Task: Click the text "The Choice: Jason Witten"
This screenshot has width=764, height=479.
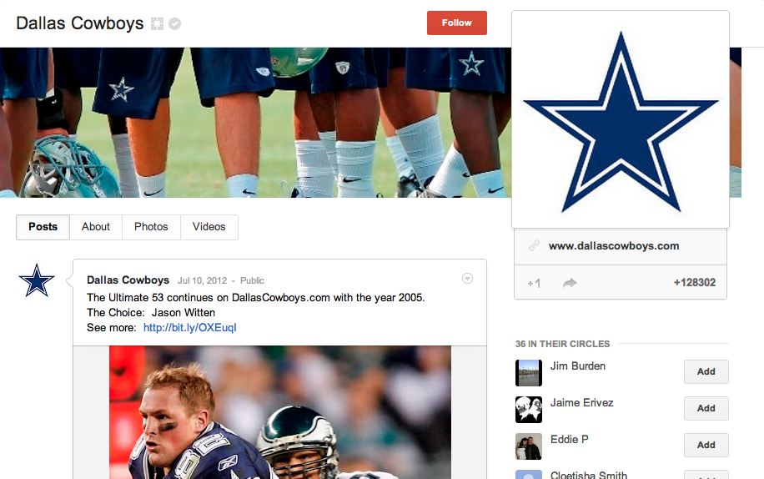Action: click(151, 312)
